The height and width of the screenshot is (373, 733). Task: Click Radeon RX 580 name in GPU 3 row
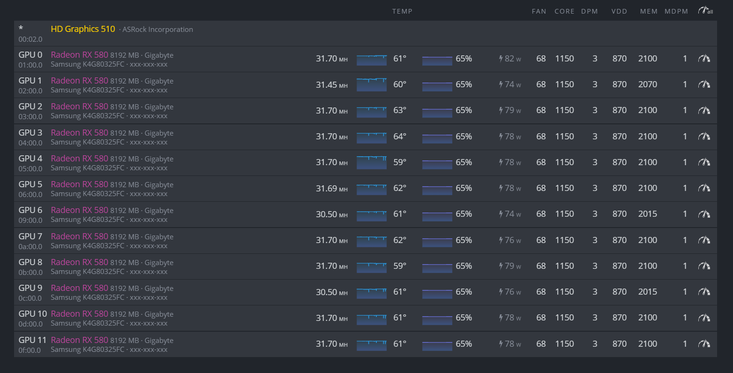80,133
